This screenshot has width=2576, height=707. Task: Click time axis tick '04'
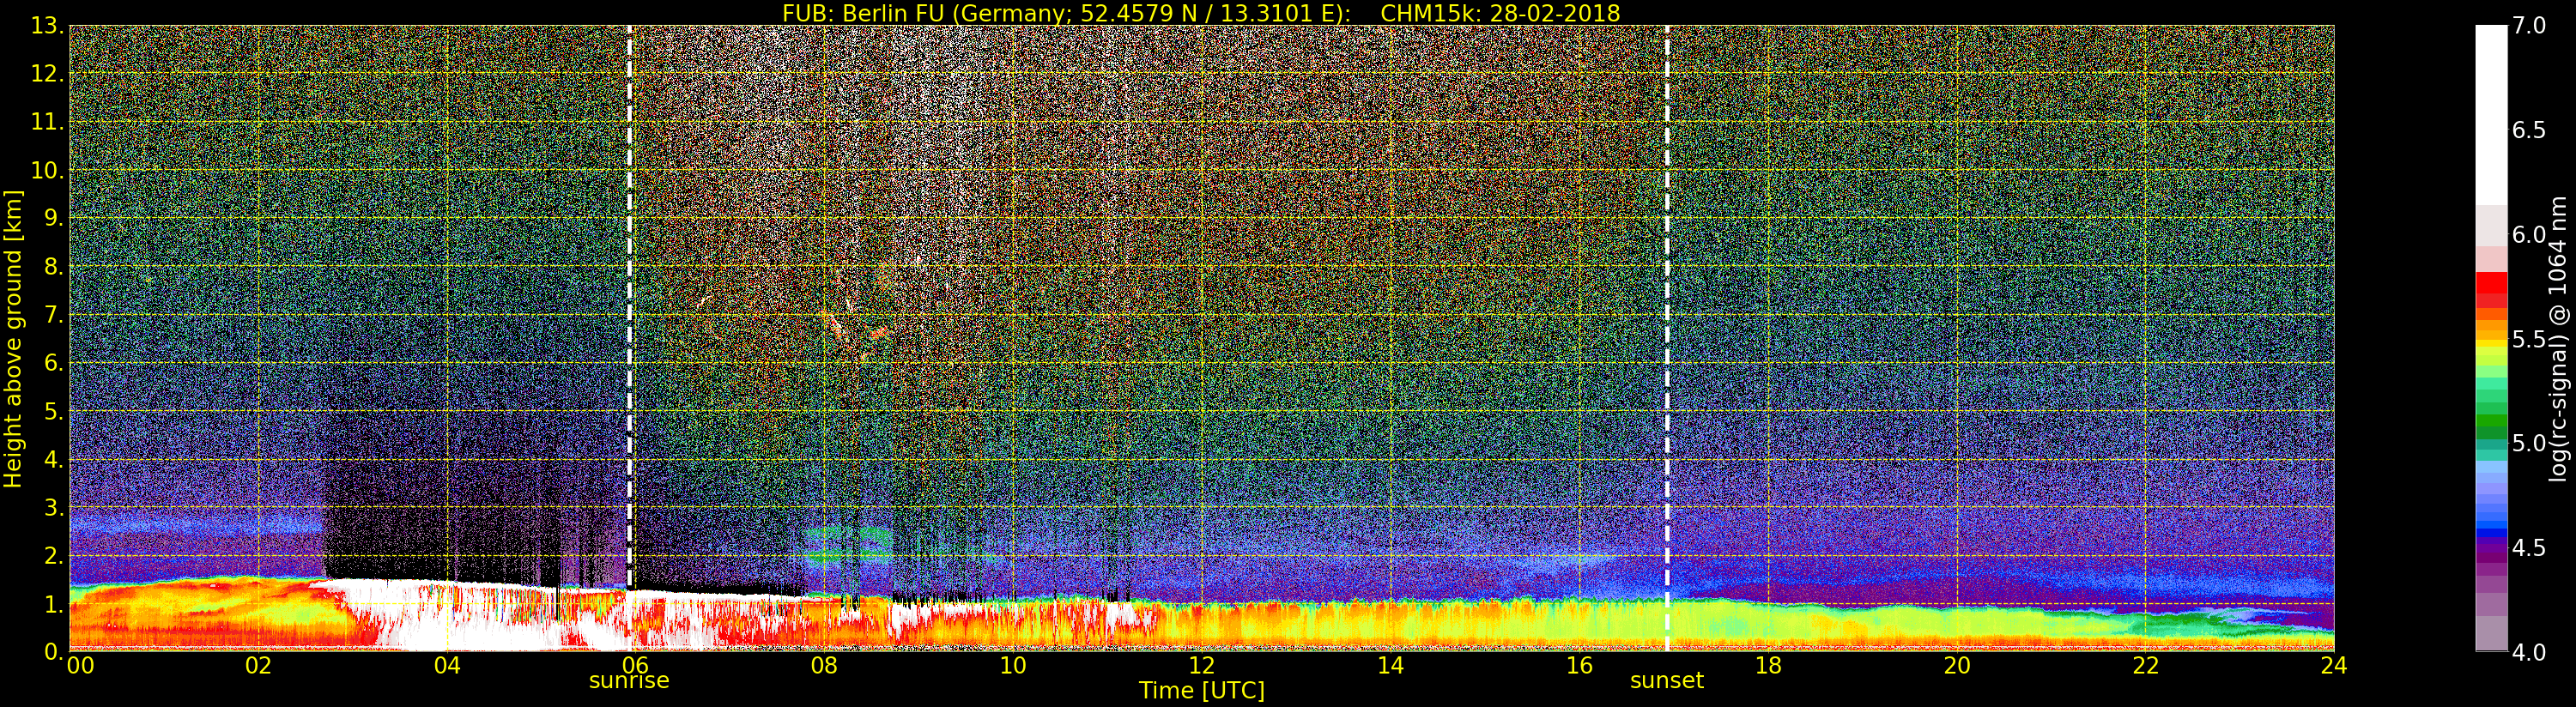447,666
